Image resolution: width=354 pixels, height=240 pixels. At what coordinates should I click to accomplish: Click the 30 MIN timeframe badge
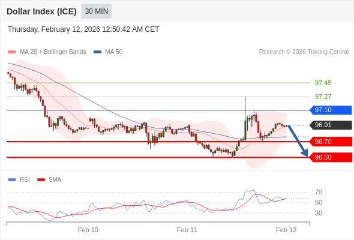pos(97,11)
